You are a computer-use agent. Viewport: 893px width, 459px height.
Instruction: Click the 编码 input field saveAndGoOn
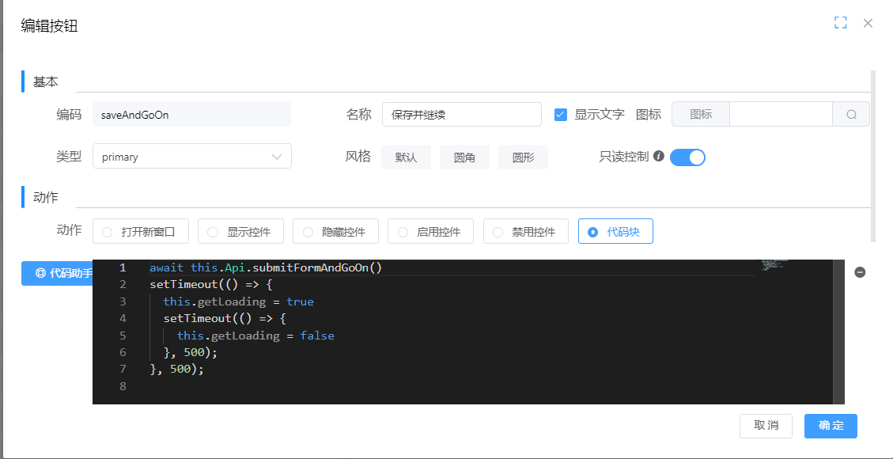[x=191, y=114]
